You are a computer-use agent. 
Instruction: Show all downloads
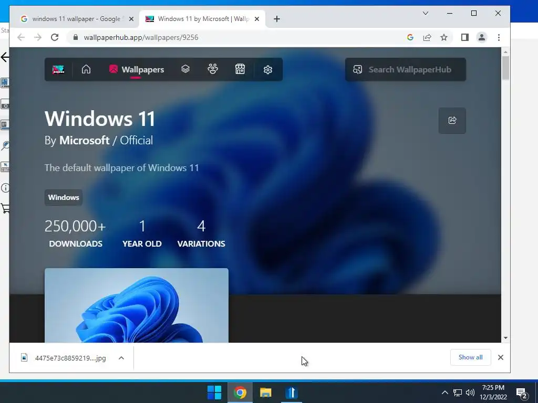pos(470,357)
